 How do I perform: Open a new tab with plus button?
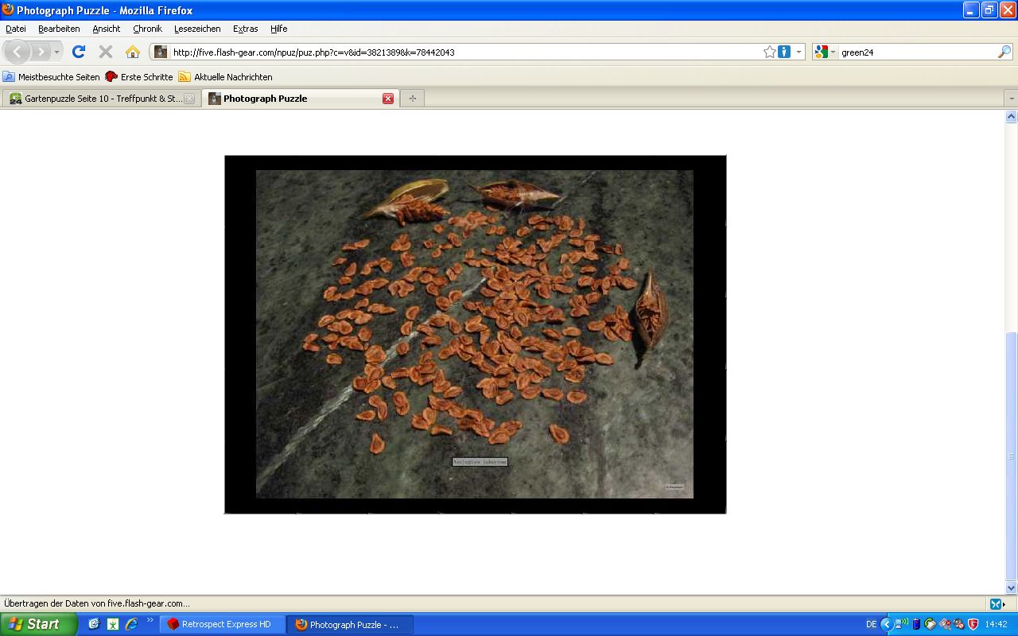pyautogui.click(x=412, y=99)
